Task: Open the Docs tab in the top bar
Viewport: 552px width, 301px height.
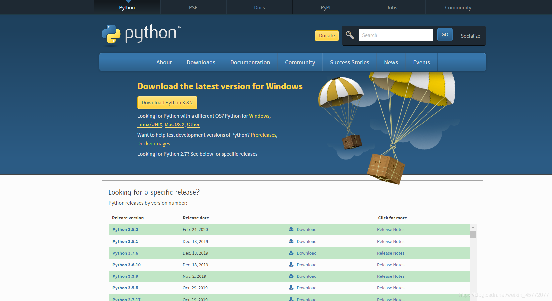Action: [x=260, y=7]
